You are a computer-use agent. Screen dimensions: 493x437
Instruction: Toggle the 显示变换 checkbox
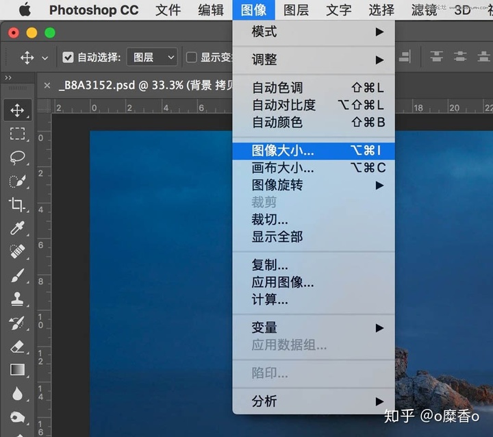192,58
